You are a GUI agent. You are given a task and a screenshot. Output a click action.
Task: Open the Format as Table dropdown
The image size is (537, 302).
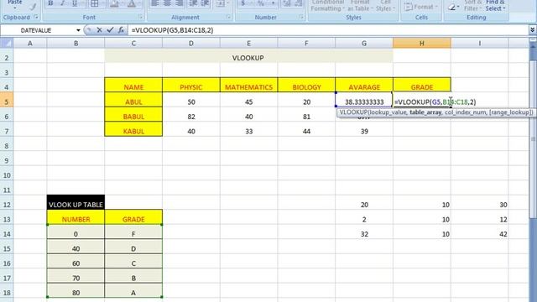click(x=360, y=6)
